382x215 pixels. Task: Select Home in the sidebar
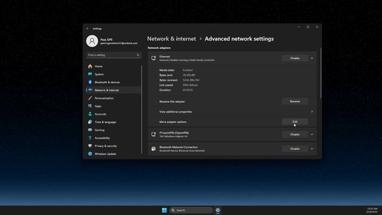(x=114, y=66)
